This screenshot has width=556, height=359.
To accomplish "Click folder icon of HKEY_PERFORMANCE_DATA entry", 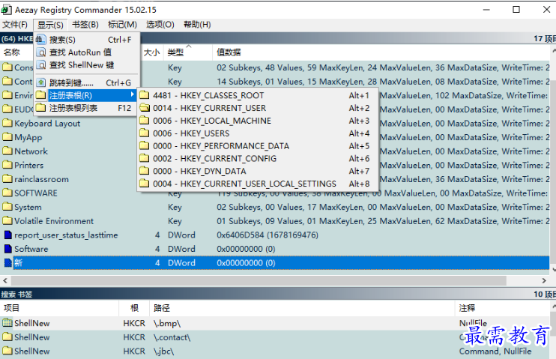I will tap(145, 146).
